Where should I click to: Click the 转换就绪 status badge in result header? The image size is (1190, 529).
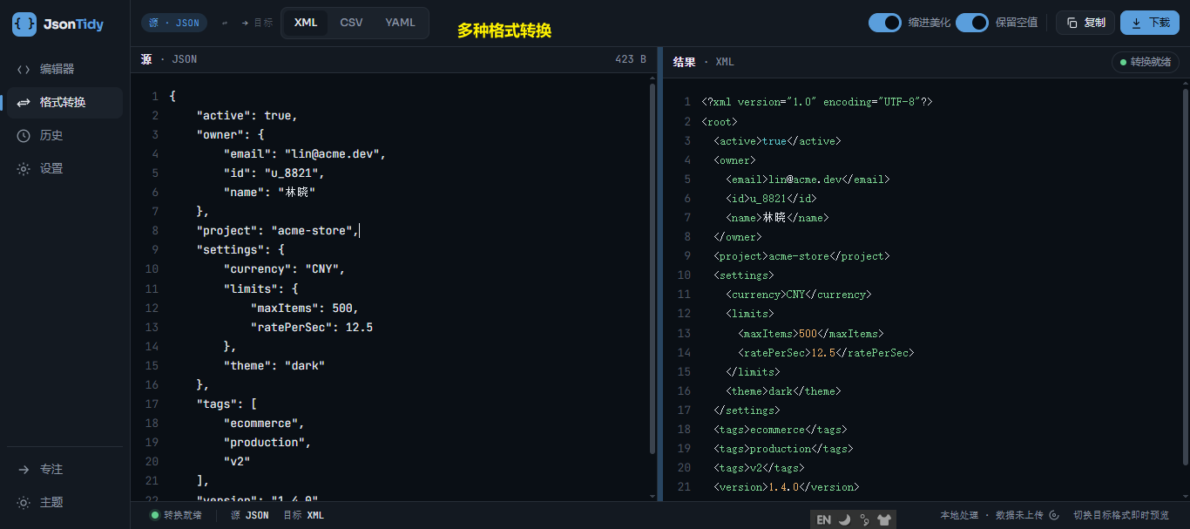click(x=1145, y=62)
